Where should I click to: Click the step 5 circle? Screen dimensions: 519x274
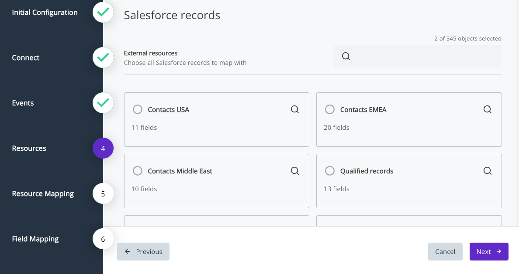coord(103,193)
